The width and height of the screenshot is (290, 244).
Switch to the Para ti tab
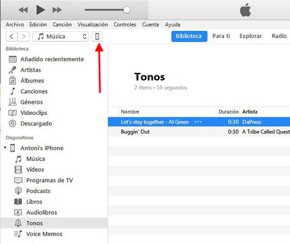tap(221, 36)
